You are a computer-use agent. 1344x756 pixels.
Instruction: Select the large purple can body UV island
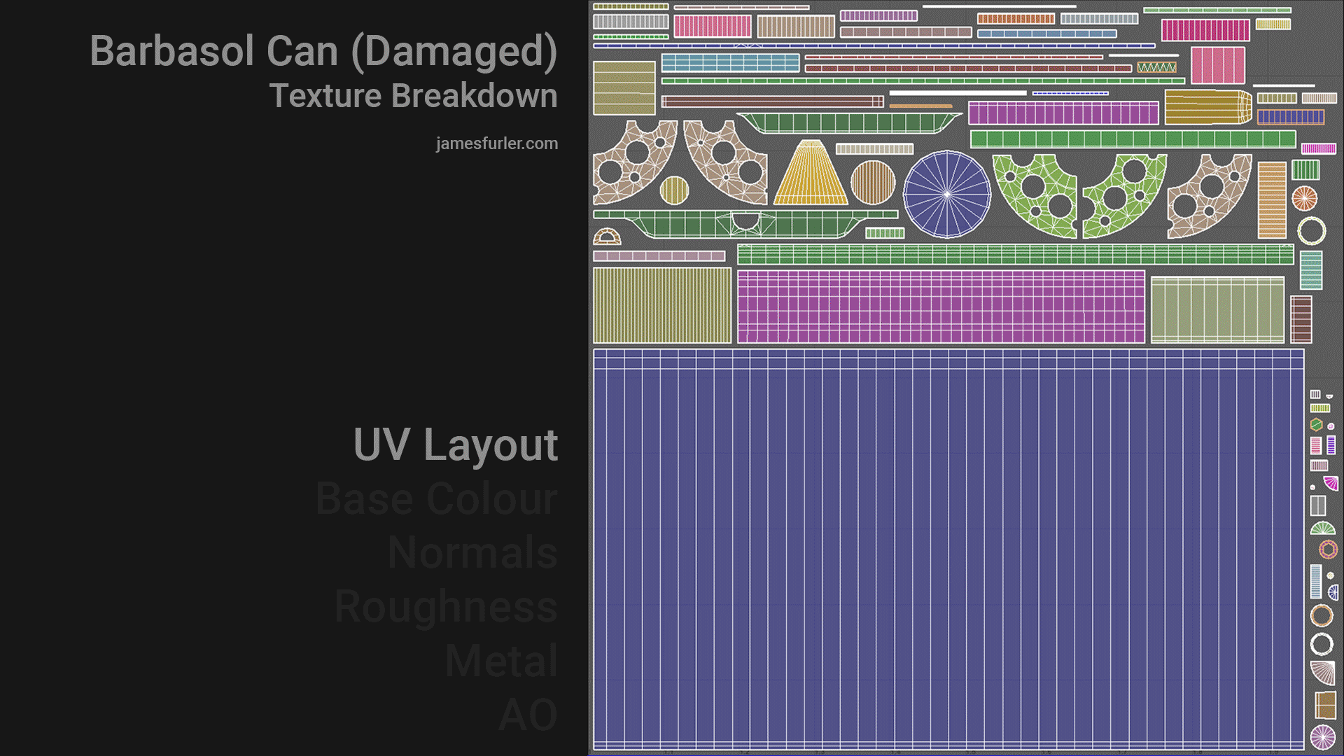coord(948,549)
